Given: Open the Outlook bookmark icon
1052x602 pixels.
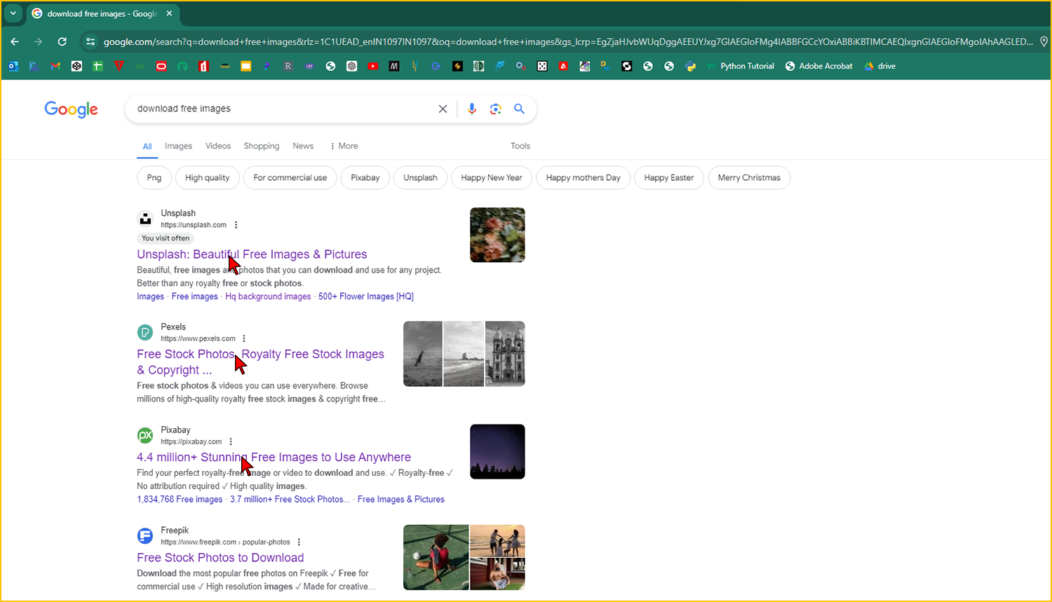Looking at the screenshot, I should pos(13,66).
